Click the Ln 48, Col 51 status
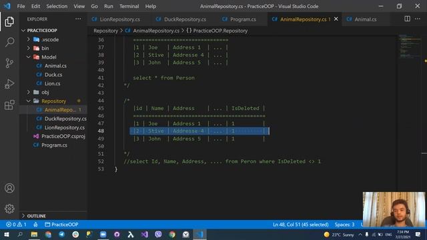 301,225
